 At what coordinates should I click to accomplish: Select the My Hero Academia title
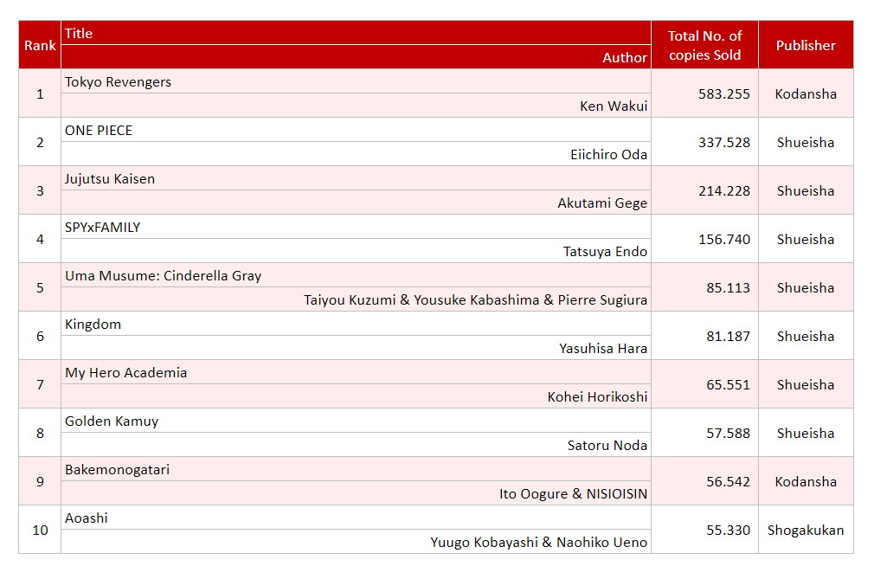coord(356,372)
